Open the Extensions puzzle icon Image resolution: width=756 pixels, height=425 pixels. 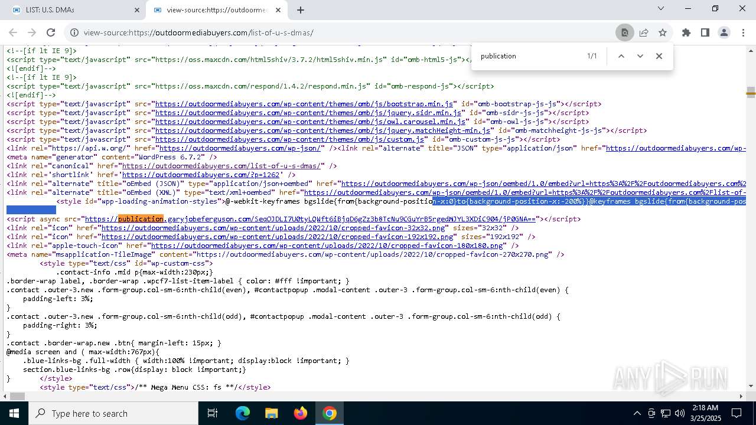pyautogui.click(x=686, y=32)
